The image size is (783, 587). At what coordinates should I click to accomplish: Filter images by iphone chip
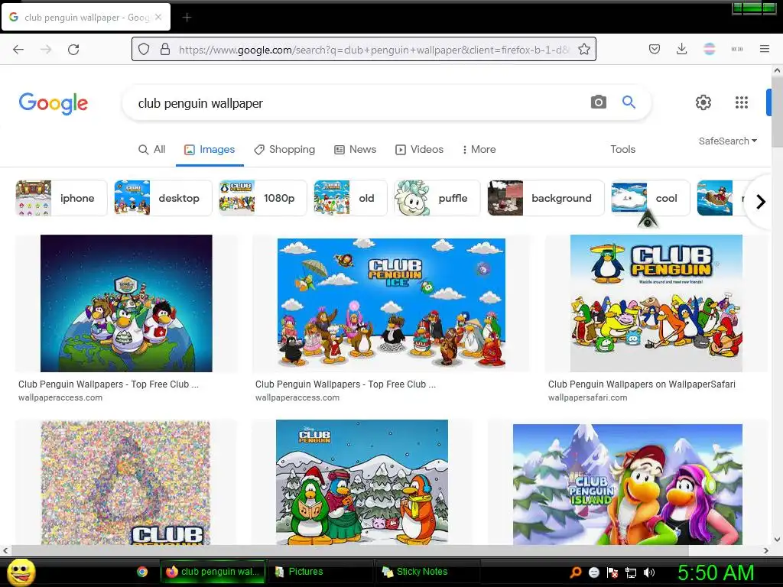61,198
